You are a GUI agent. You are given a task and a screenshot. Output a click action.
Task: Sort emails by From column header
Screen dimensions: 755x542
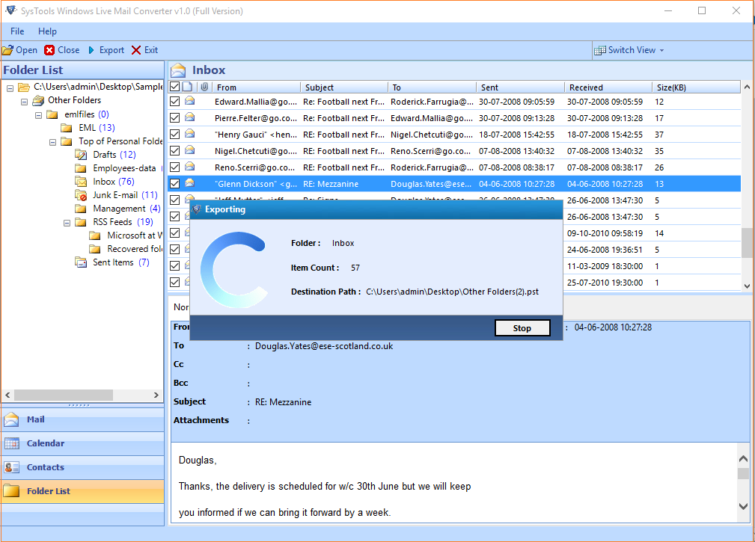pos(257,87)
